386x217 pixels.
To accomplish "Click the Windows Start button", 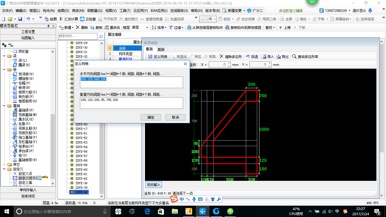I will [x=6, y=211].
